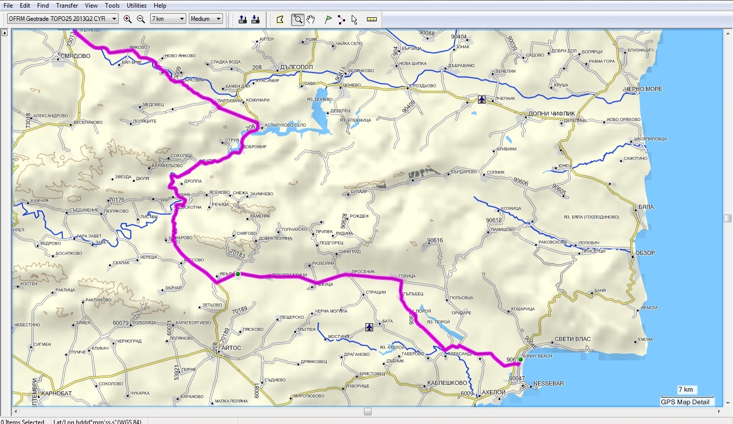Open the 7 km scale dropdown
733x424 pixels.
[168, 19]
